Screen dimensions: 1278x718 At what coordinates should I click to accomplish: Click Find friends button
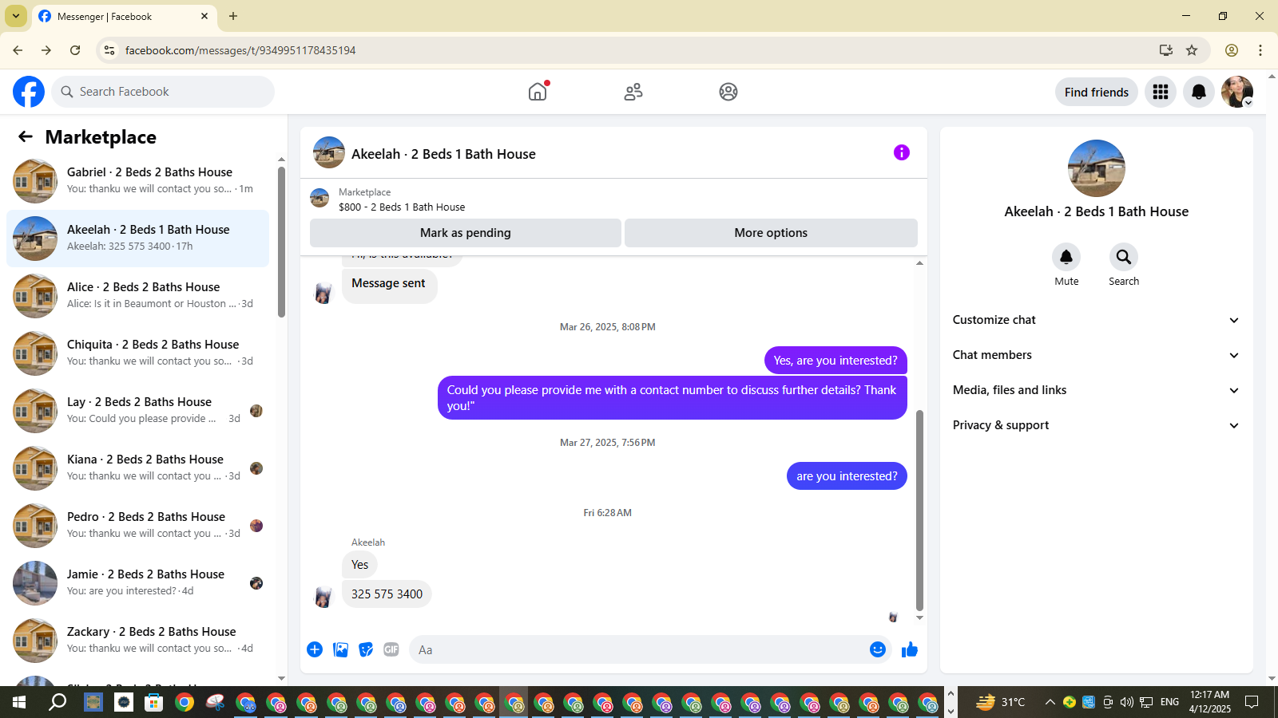click(x=1097, y=92)
